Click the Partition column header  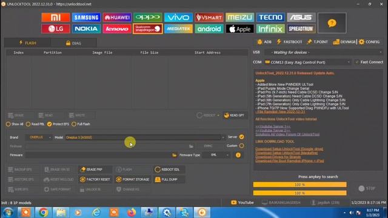point(53,53)
